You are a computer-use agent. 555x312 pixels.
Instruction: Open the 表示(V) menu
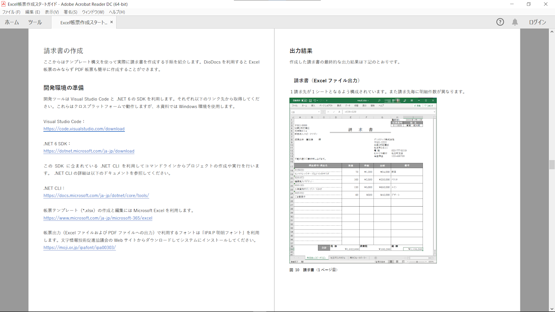point(52,12)
